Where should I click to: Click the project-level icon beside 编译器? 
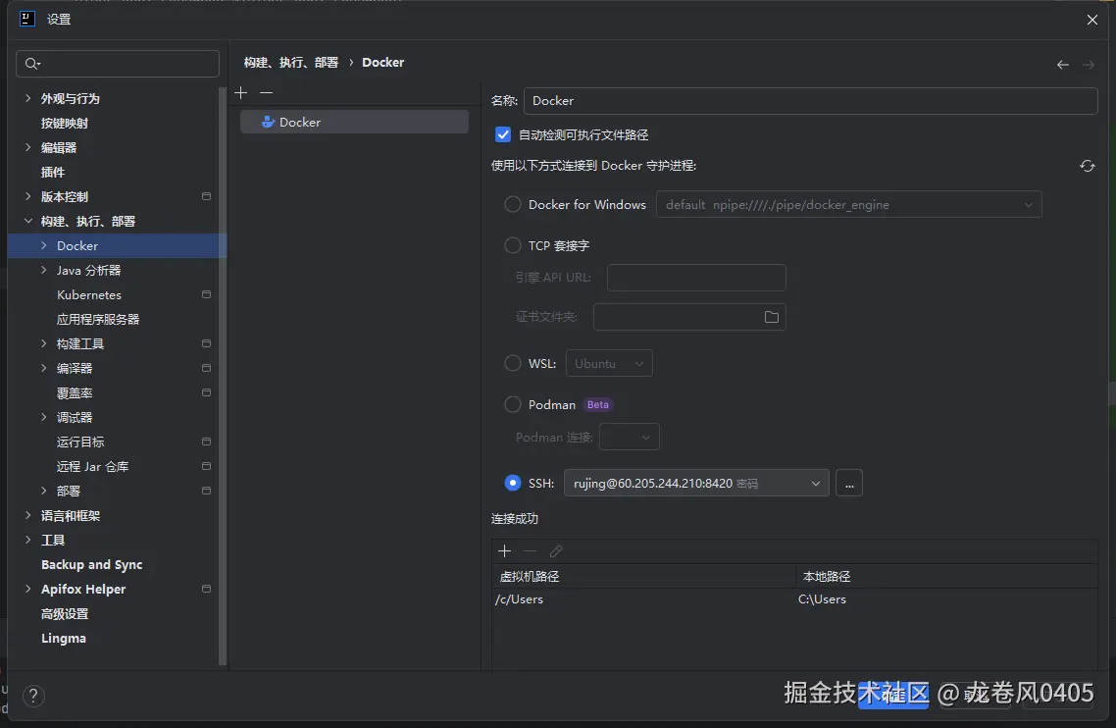click(x=206, y=368)
